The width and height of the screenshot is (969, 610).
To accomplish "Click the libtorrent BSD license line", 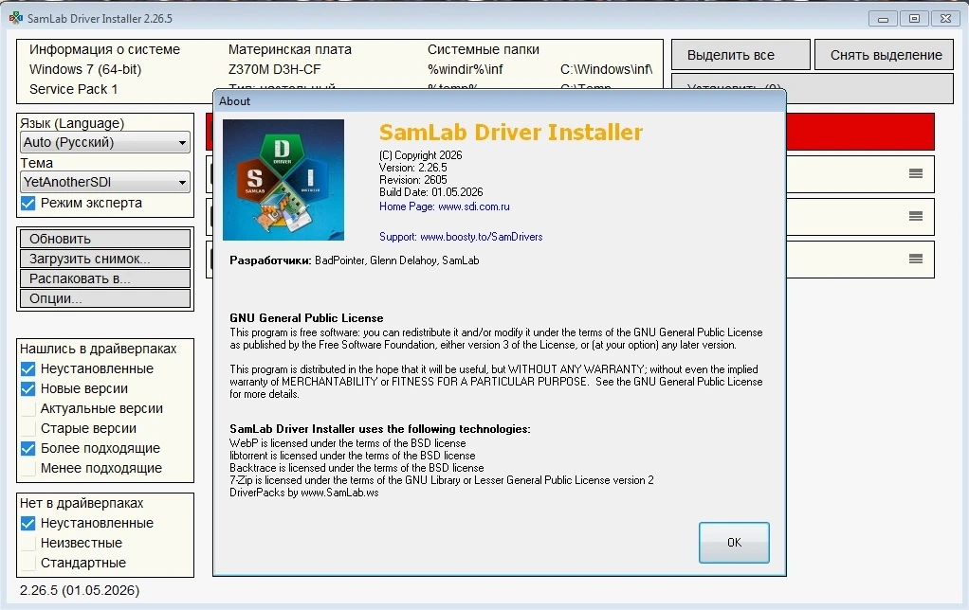I will (353, 456).
